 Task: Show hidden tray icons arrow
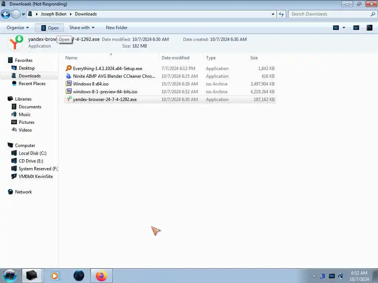314,276
